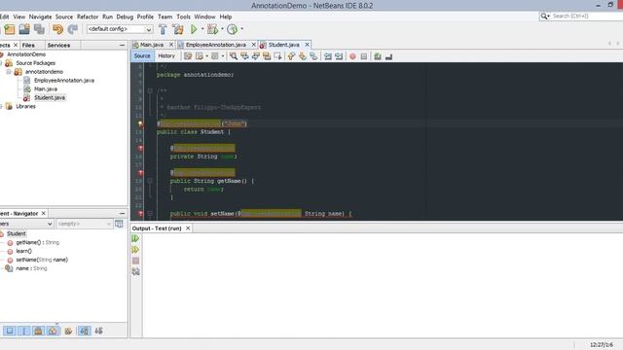The image size is (623, 350).
Task: Open the Profile Project dropdown arrow
Action: point(241,29)
